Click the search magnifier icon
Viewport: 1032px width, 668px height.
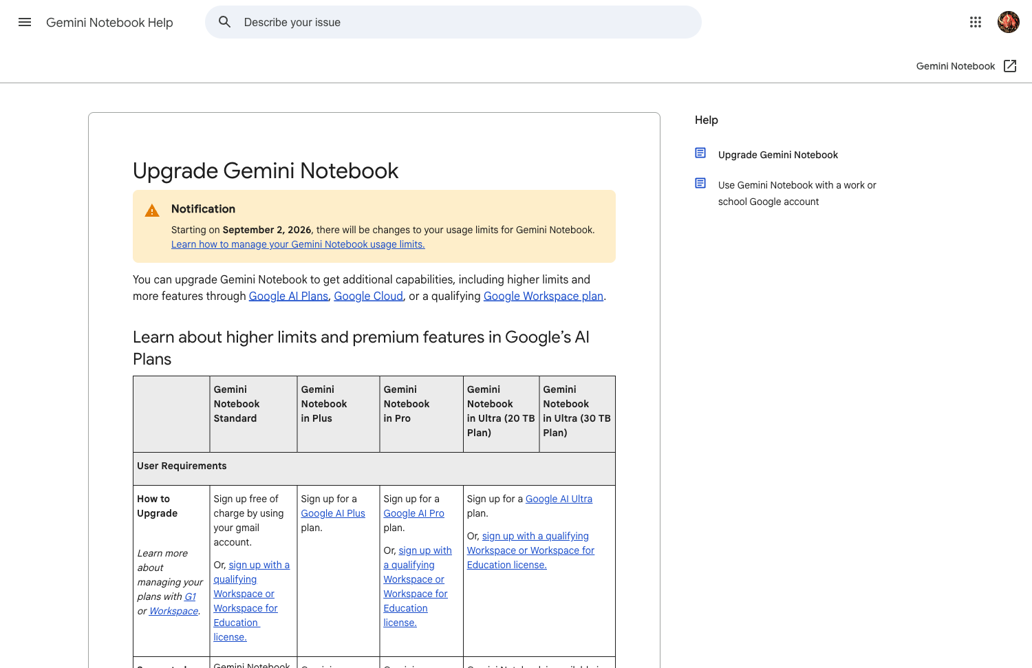(224, 22)
